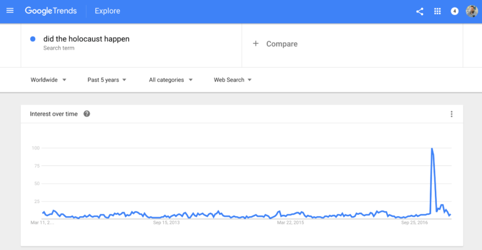Screen dimensions: 482x250
Task: Open the Web Search type dropdown
Action: coord(232,80)
